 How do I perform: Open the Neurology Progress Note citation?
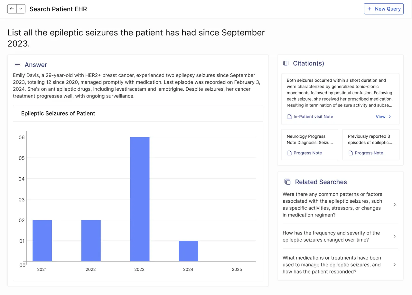[x=310, y=145]
